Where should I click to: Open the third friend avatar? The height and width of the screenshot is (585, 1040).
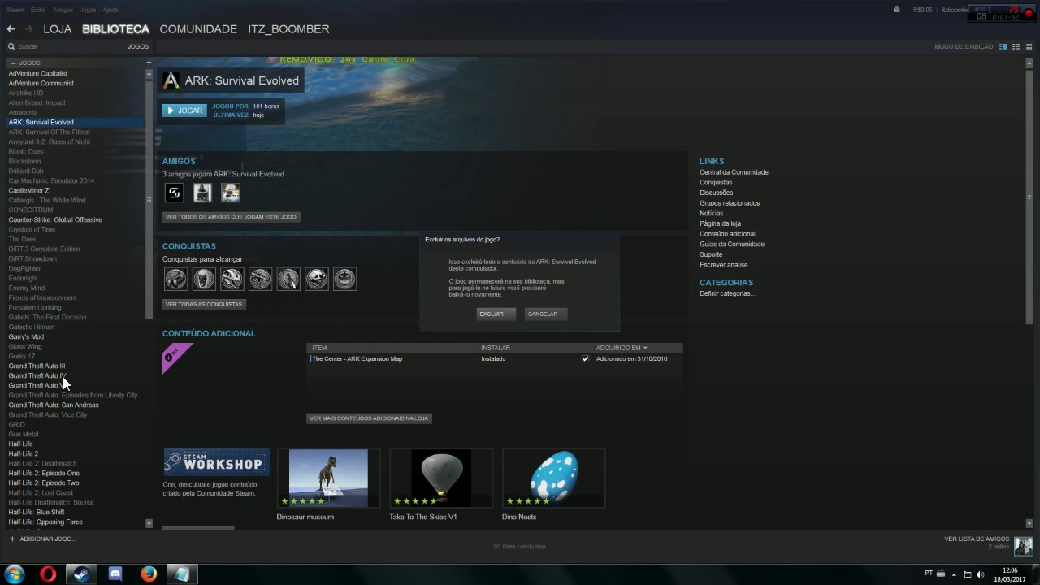click(231, 193)
